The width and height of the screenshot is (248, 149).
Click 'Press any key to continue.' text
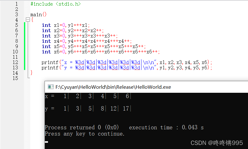pos(85,134)
